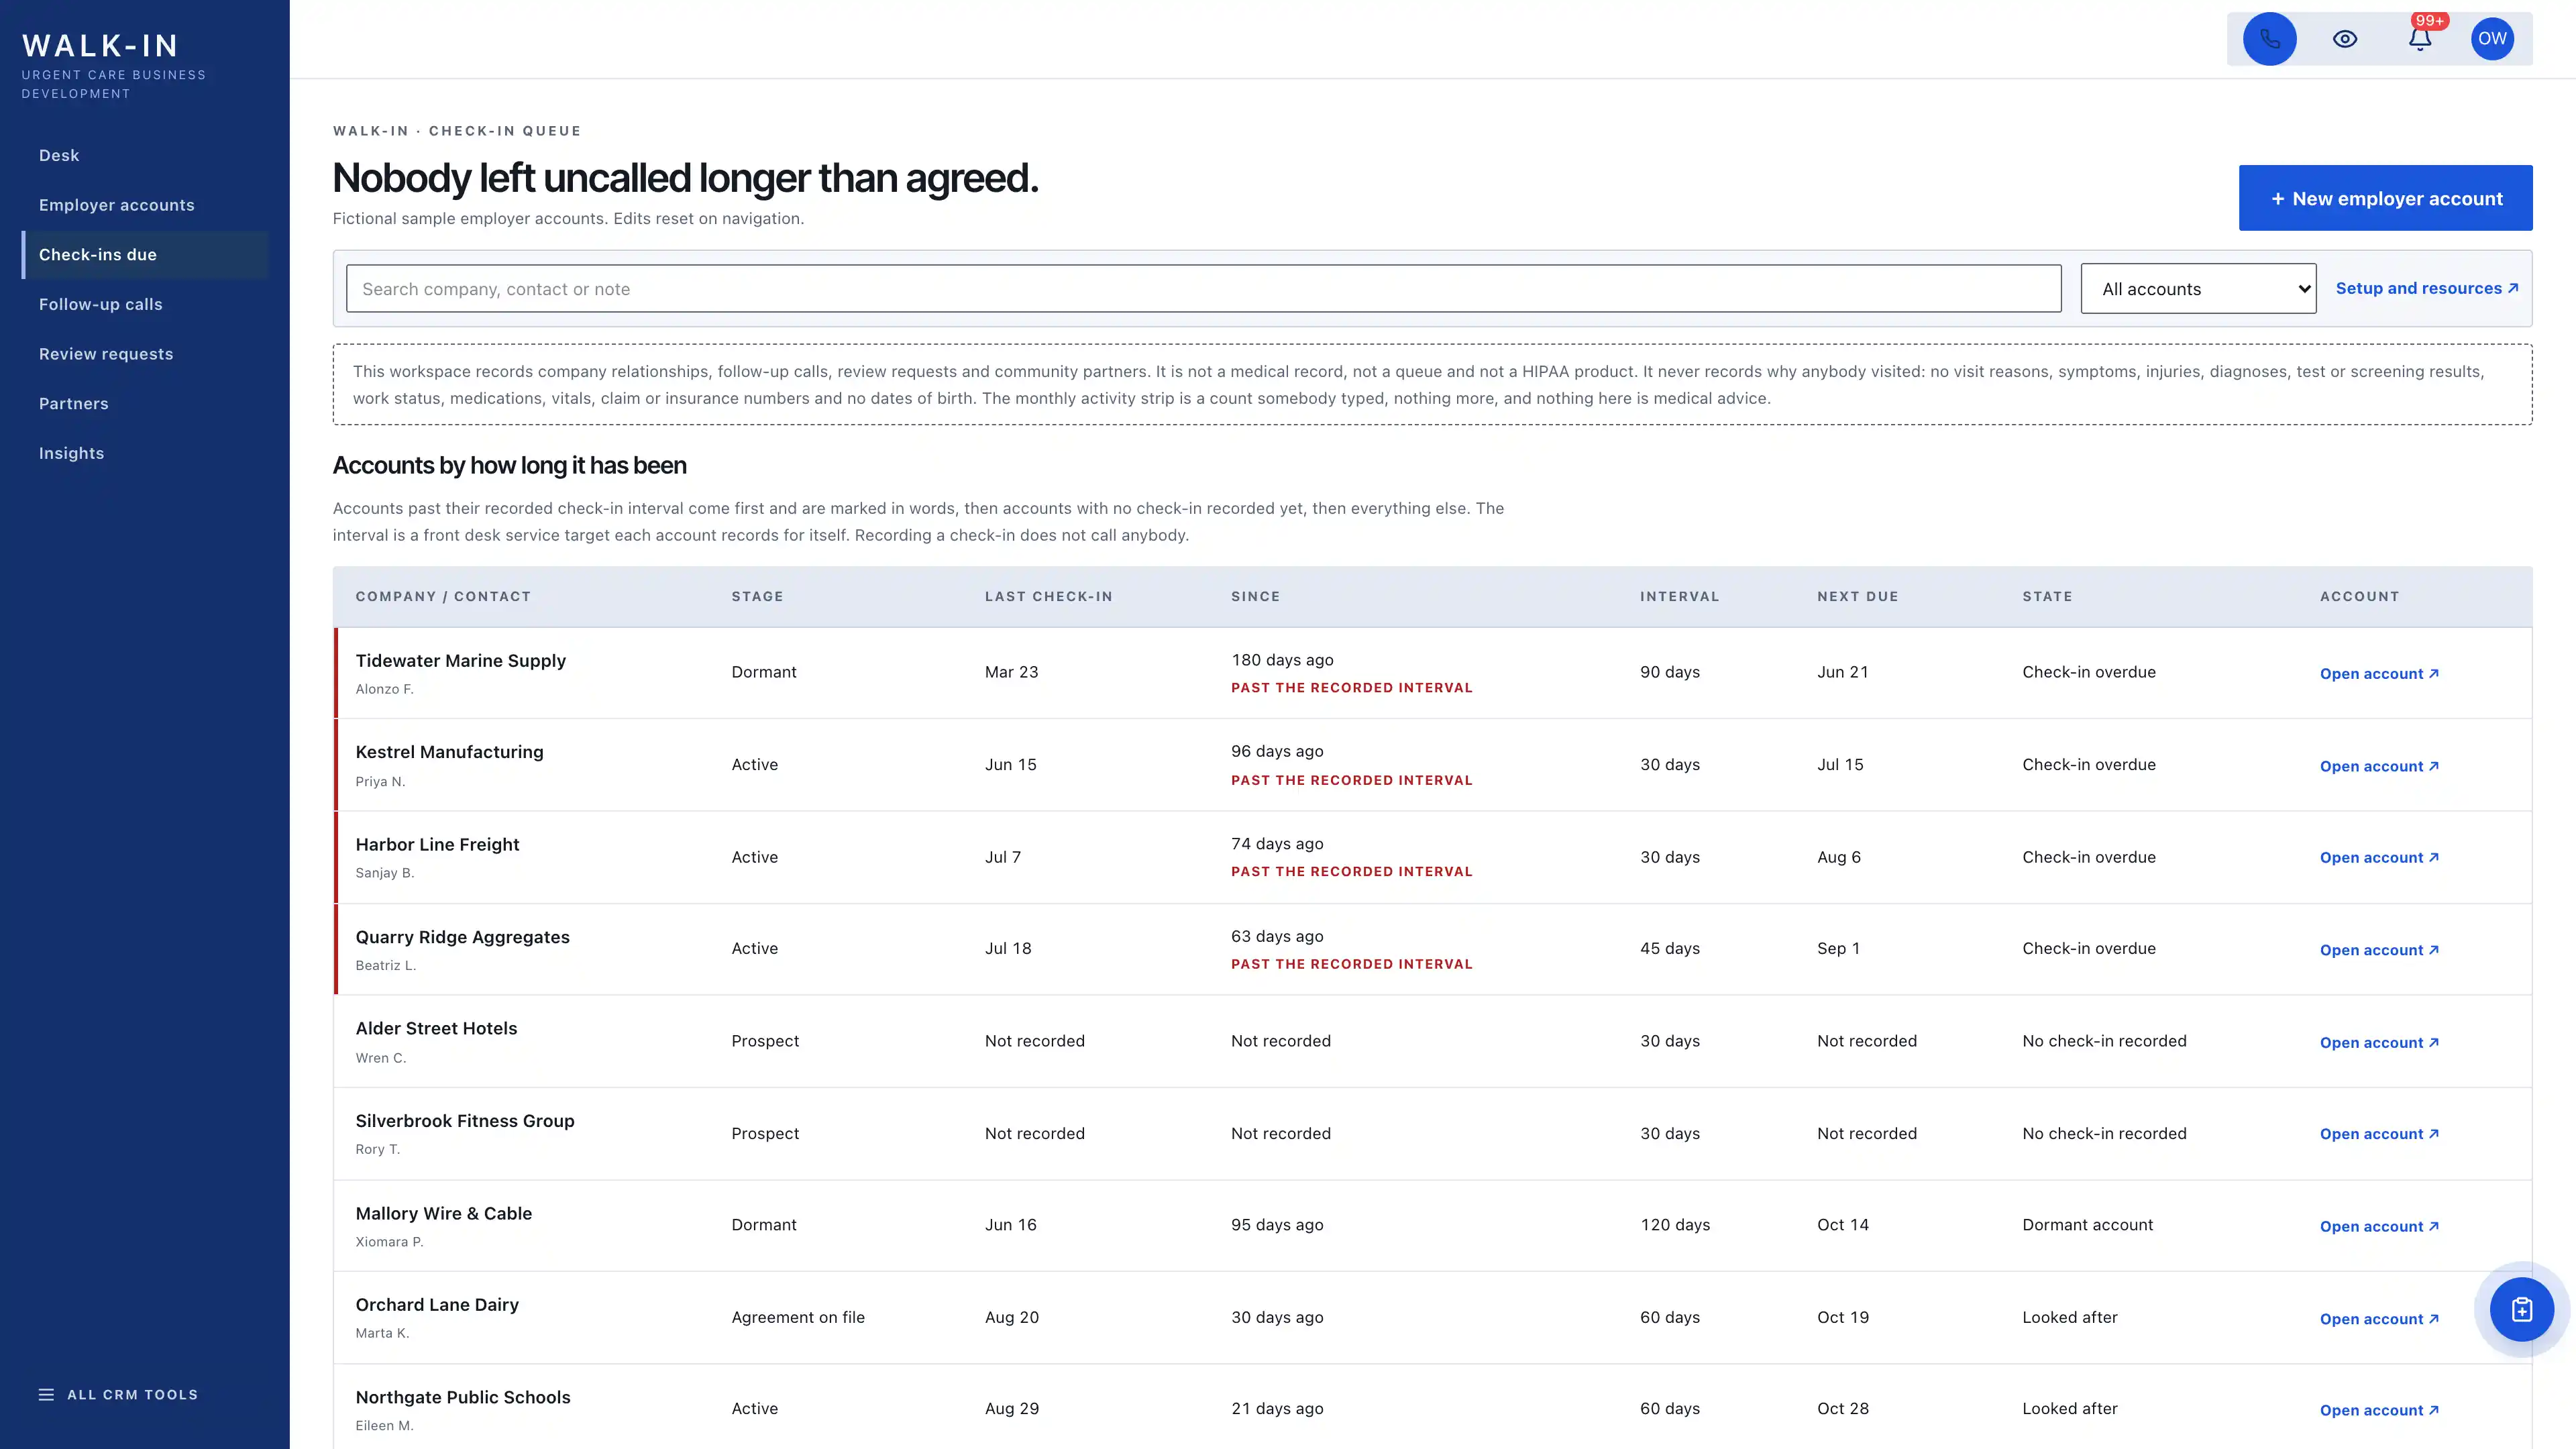Open account for Tidewater Marine Supply
Viewport: 2576px width, 1449px height.
pyautogui.click(x=2379, y=674)
